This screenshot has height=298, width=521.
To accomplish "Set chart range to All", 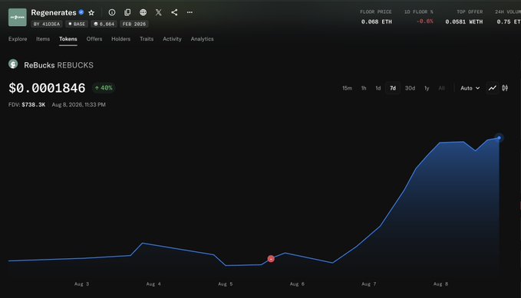I will tap(441, 88).
